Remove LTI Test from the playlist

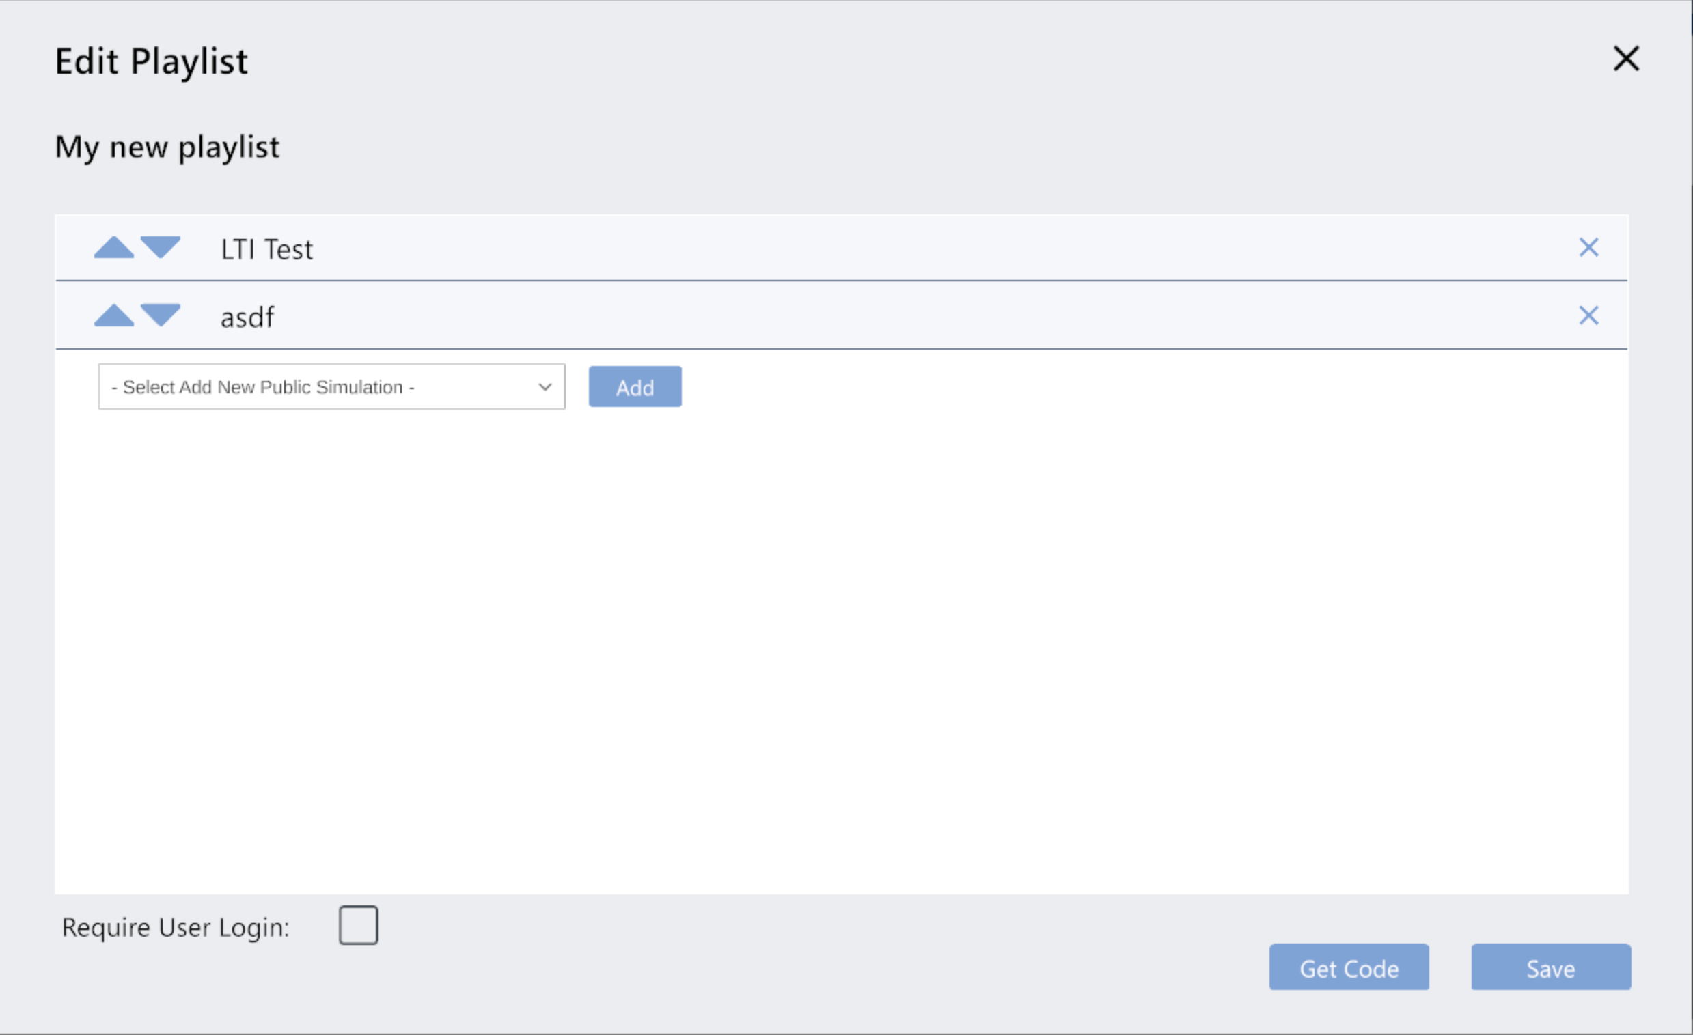[x=1588, y=247]
